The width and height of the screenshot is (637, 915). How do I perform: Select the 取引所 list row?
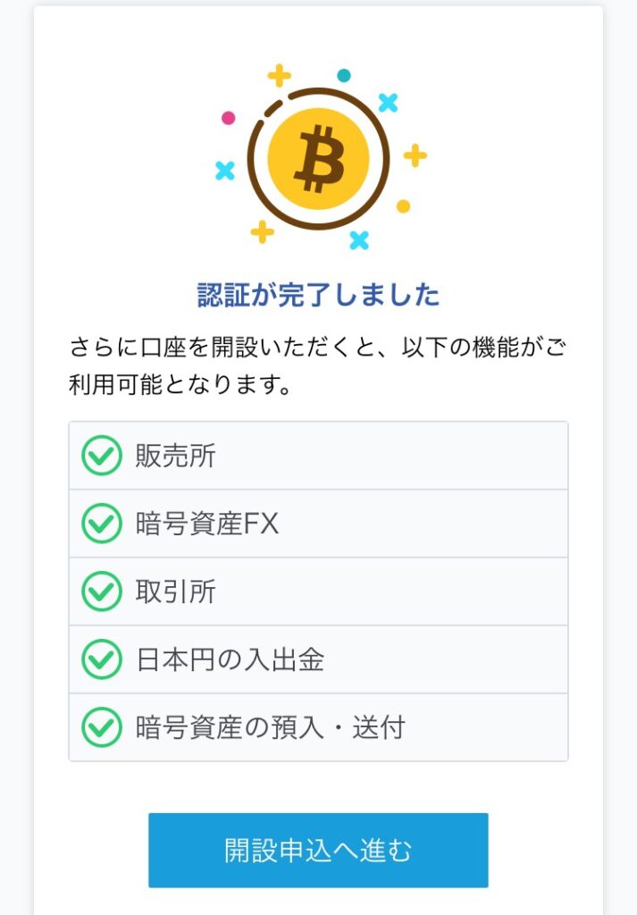coord(318,592)
